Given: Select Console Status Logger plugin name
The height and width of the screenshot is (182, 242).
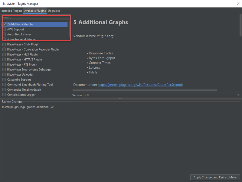Looking at the screenshot, I should [x=21, y=95].
